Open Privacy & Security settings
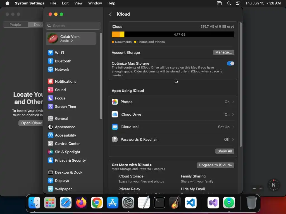Image resolution: width=286 pixels, height=214 pixels. [71, 160]
